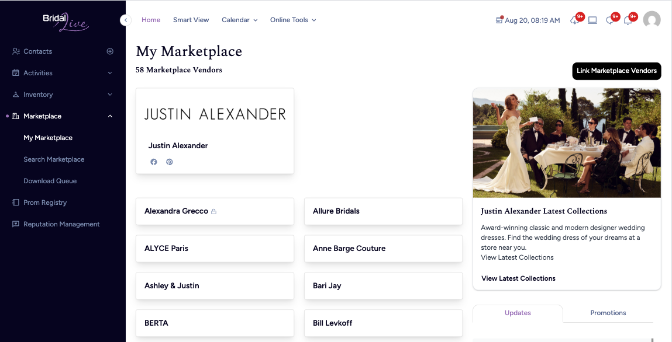Open the Bill Levkoff vendor
The image size is (672, 342).
point(383,323)
